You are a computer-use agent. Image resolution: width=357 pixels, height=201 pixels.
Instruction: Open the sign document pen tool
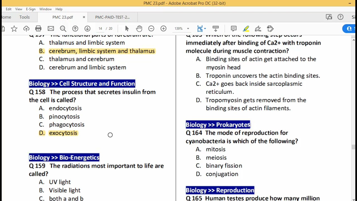[258, 28]
